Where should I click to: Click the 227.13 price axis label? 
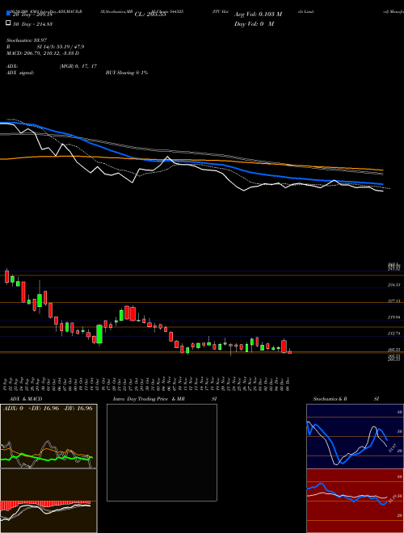[x=394, y=301]
